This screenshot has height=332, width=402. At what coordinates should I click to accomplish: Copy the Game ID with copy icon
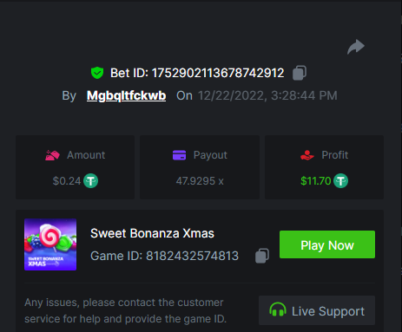pyautogui.click(x=262, y=256)
